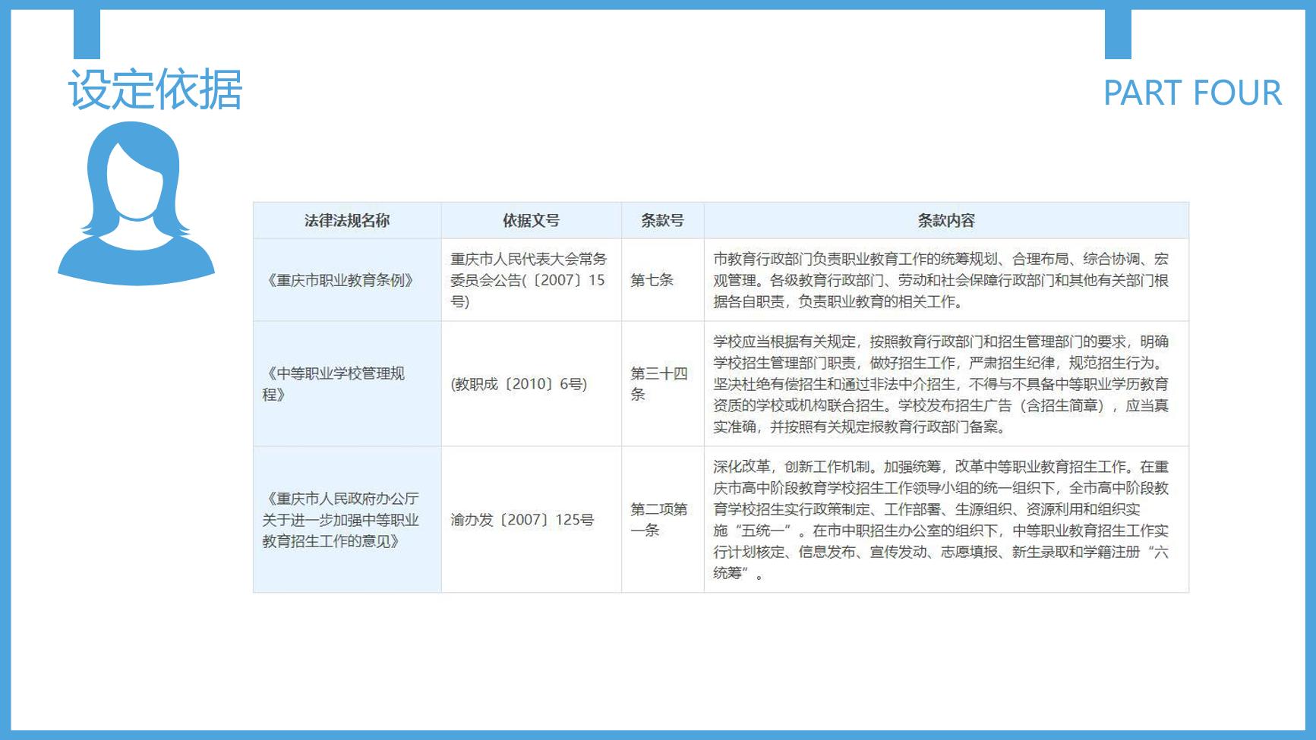The image size is (1316, 740).
Task: Click the 依据文号 column header
Action: (x=532, y=221)
